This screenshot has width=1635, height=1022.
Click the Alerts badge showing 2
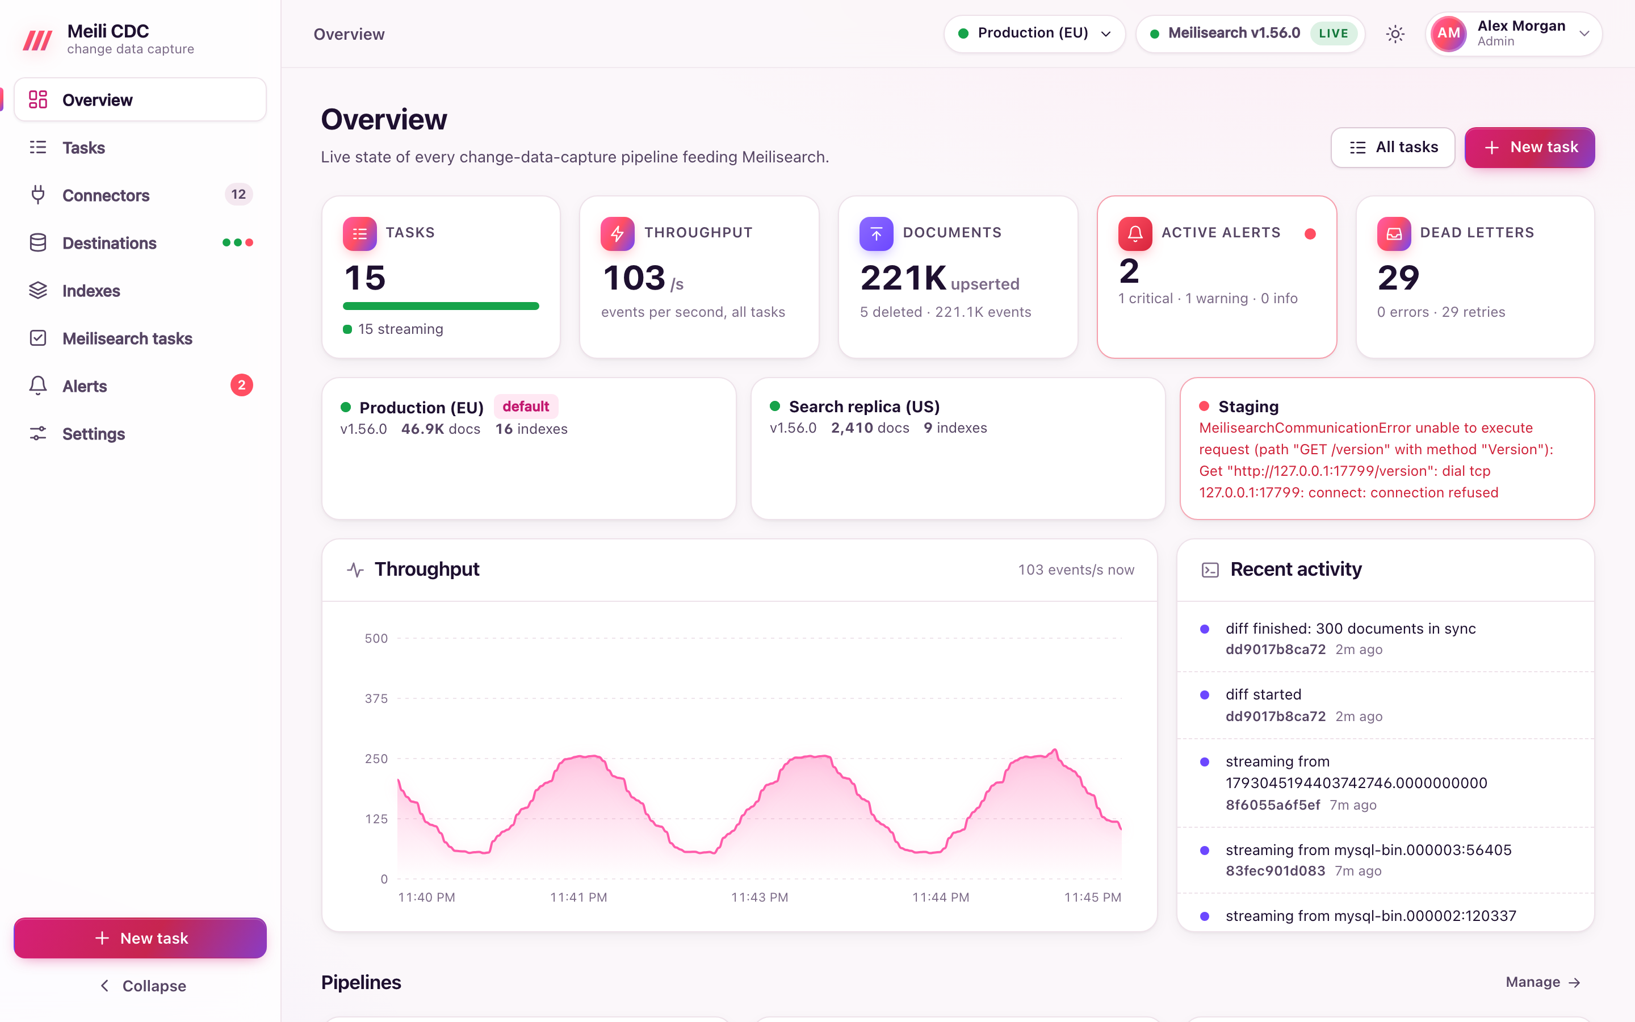[x=241, y=386]
